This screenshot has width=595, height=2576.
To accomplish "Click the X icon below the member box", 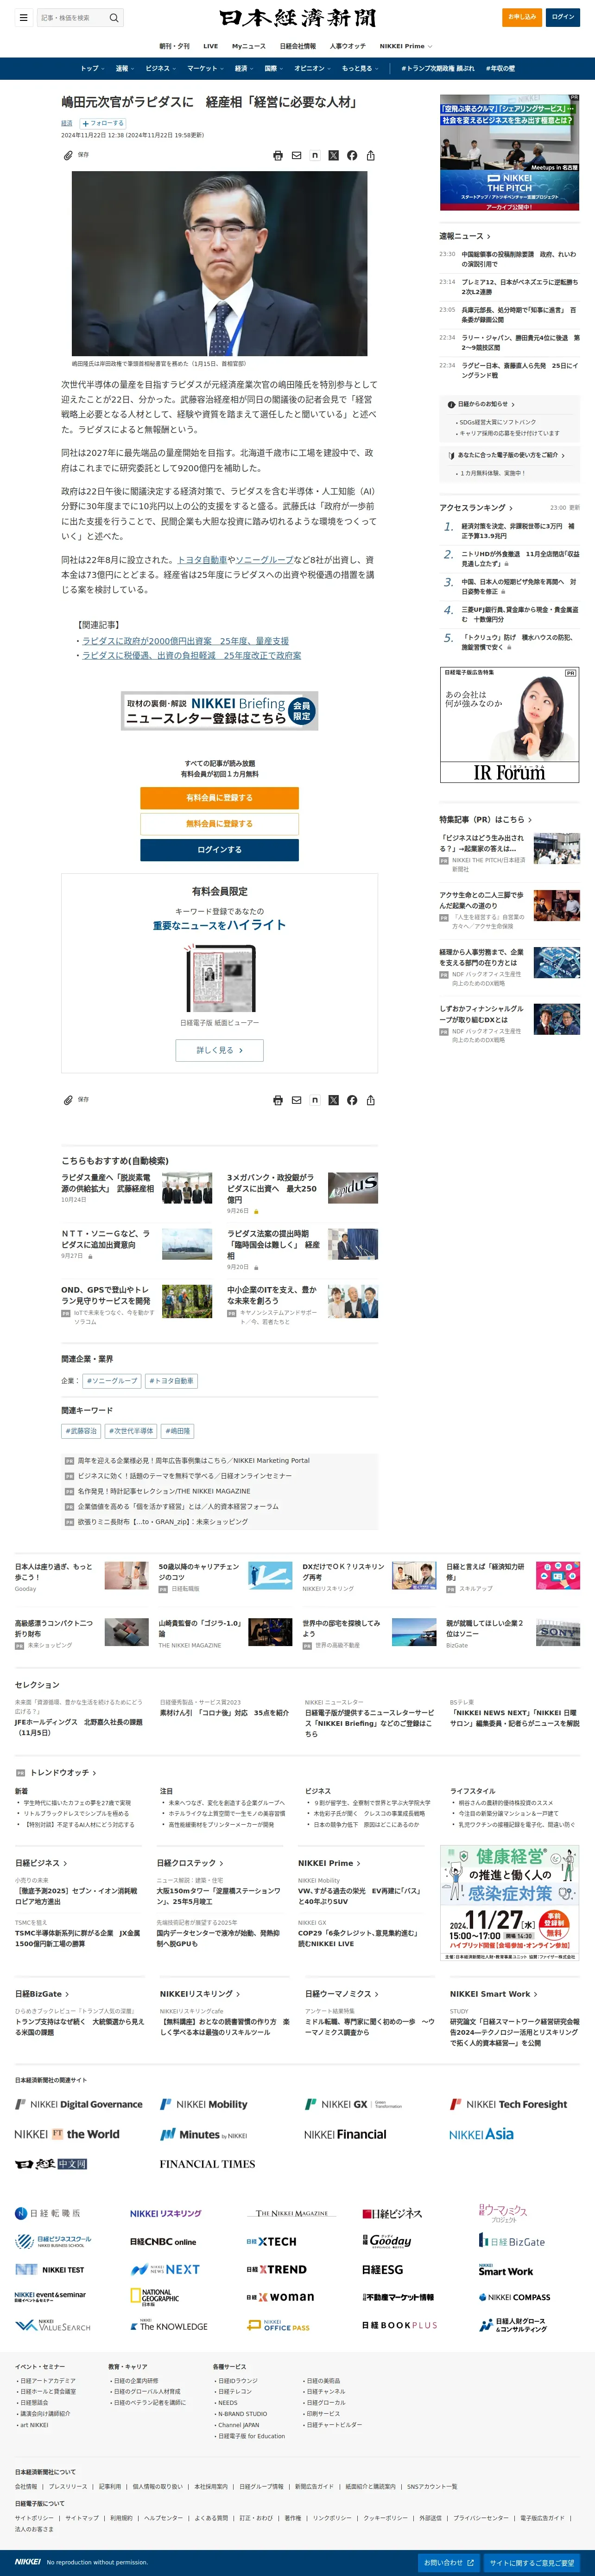I will [x=334, y=1100].
